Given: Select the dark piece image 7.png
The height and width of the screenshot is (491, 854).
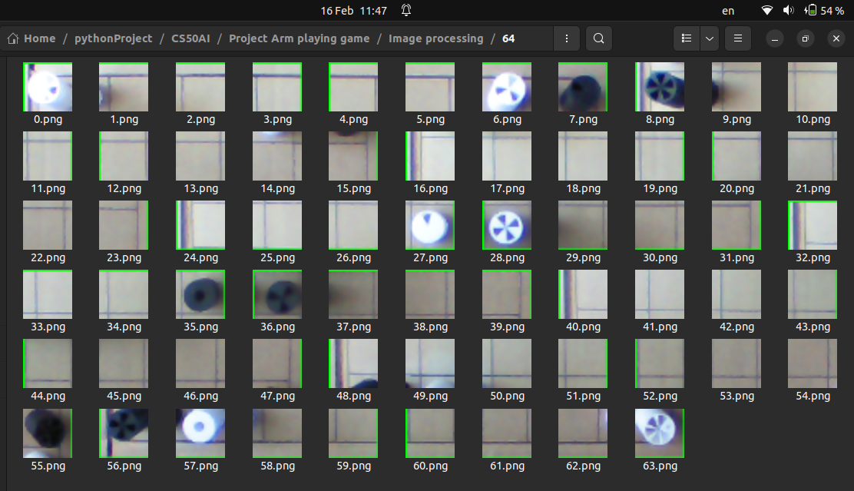Looking at the screenshot, I should [x=583, y=87].
